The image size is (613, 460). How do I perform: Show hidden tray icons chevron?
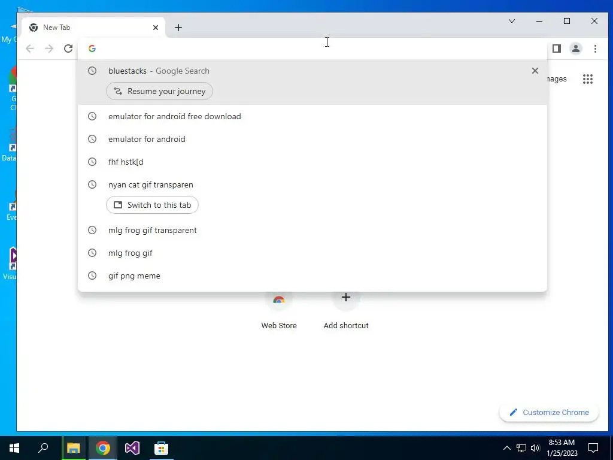point(506,448)
